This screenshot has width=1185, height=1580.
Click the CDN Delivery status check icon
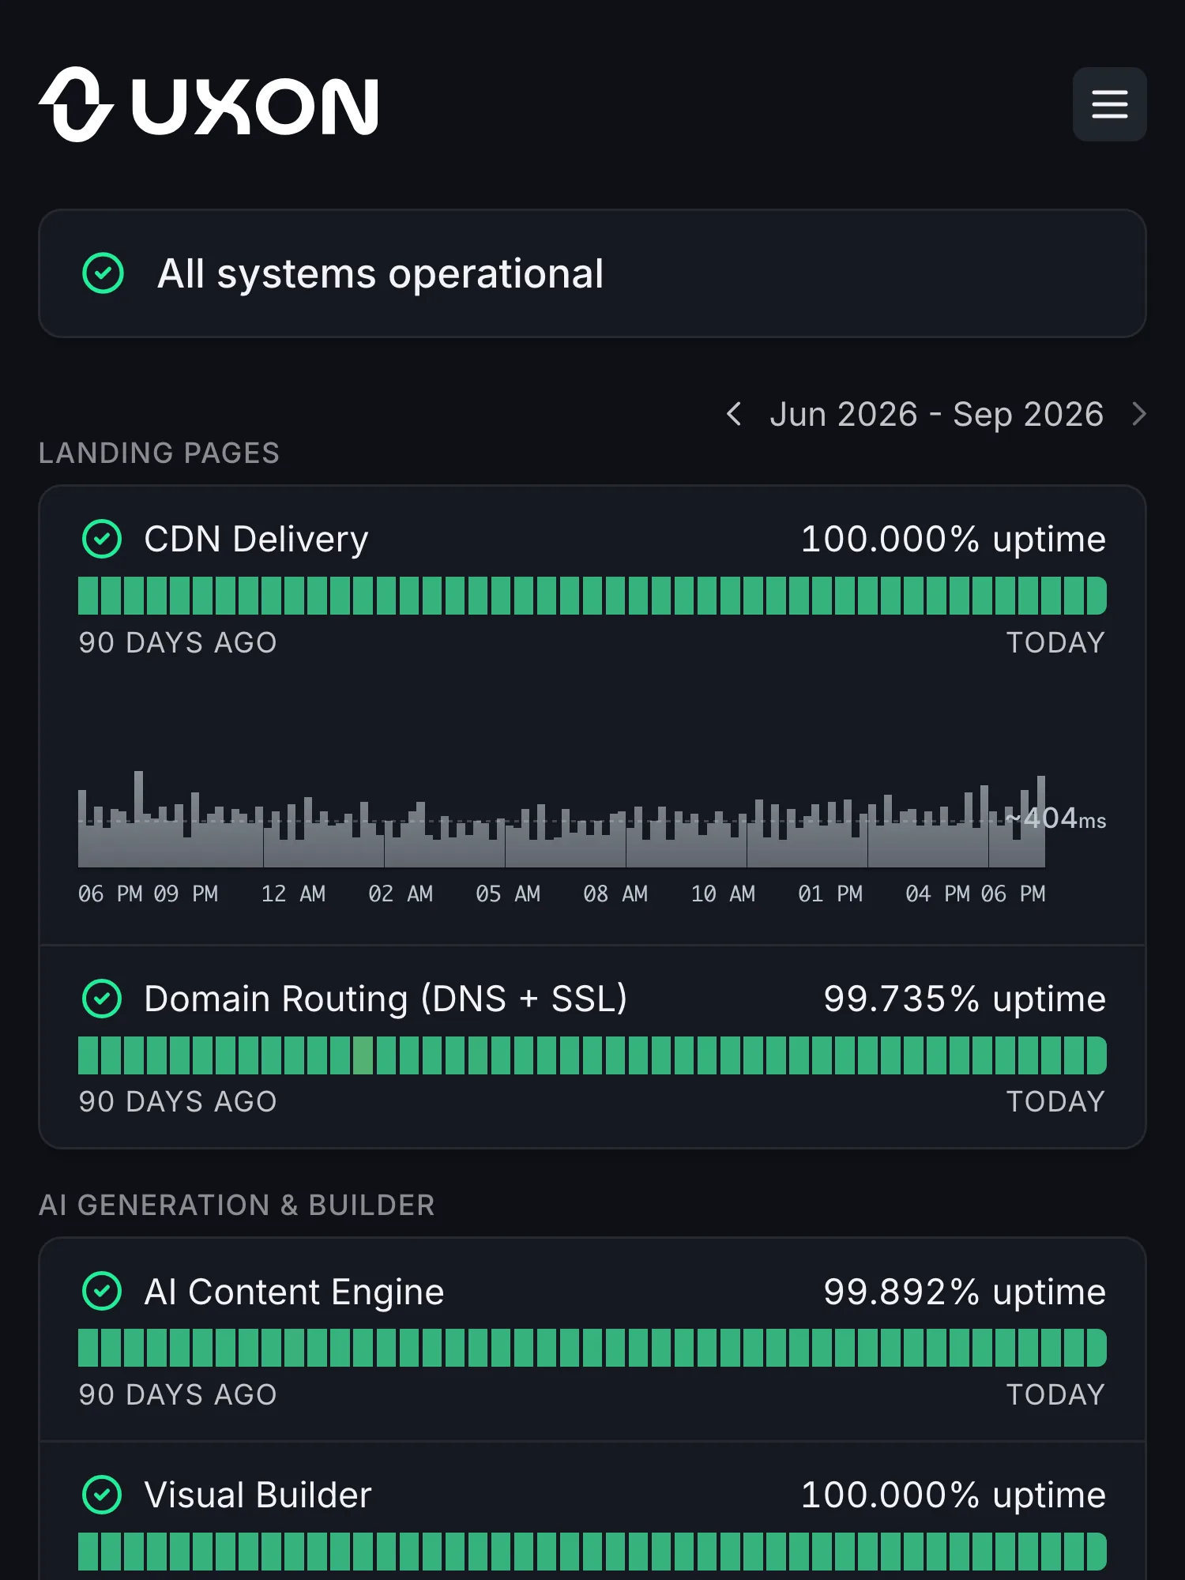(x=102, y=539)
